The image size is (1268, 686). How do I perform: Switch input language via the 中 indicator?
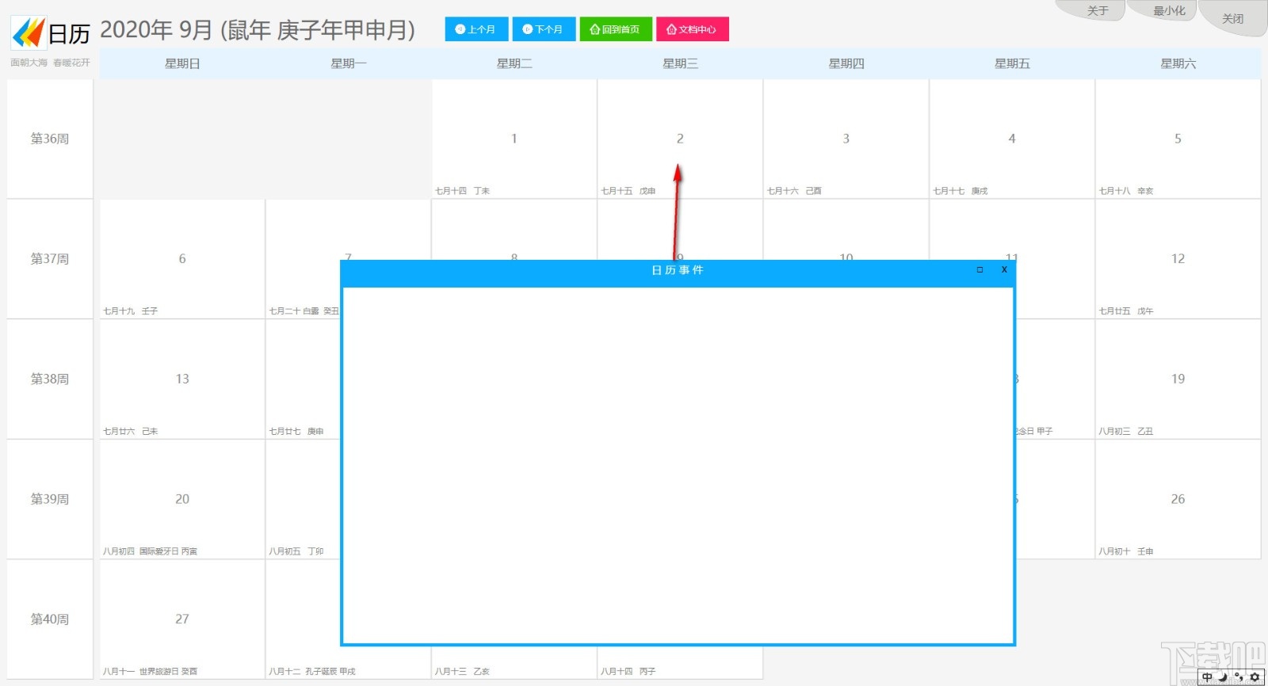point(1207,677)
